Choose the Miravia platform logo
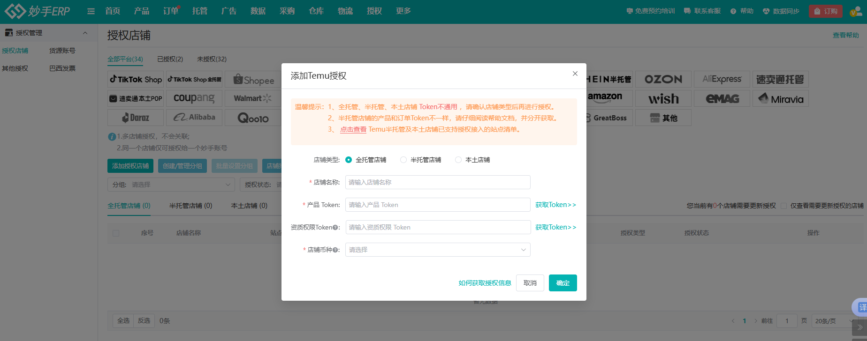Image resolution: width=867 pixels, height=341 pixels. point(780,99)
